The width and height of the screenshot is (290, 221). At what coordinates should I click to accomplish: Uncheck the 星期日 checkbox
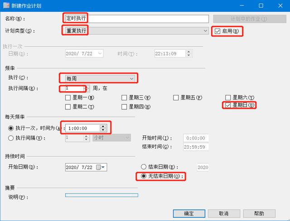(x=228, y=105)
